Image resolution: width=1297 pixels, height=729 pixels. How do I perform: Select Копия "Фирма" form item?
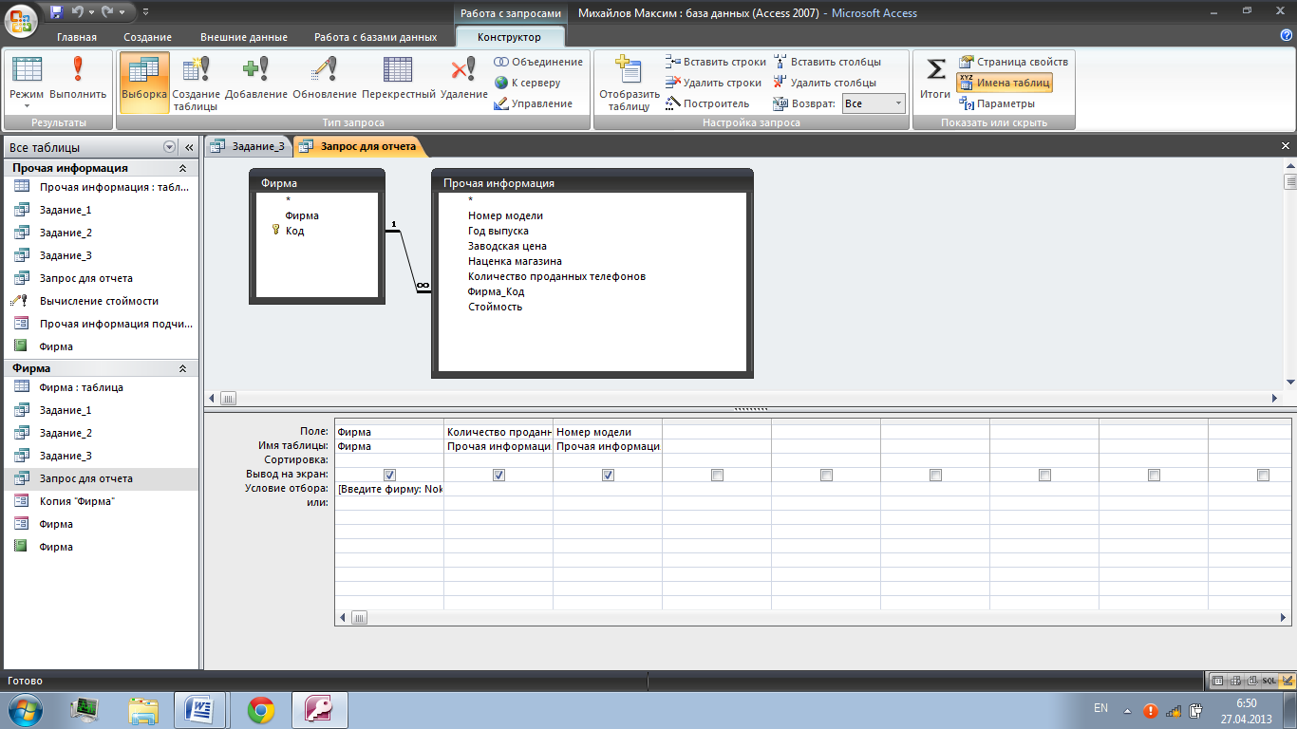(x=100, y=501)
